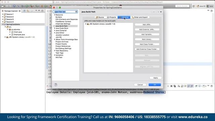
Task: Click the help question mark icon
Action: [x=56, y=85]
